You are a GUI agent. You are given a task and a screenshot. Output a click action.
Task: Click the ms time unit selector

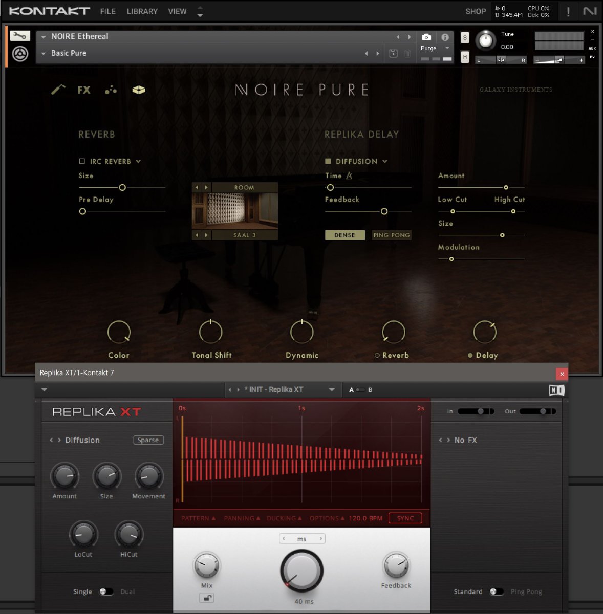pyautogui.click(x=302, y=539)
